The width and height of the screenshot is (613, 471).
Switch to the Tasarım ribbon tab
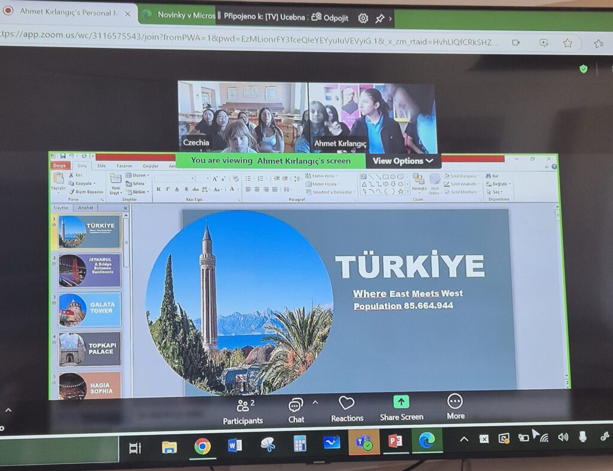(125, 166)
